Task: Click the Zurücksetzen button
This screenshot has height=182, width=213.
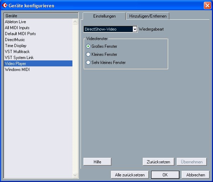Action: point(158,162)
